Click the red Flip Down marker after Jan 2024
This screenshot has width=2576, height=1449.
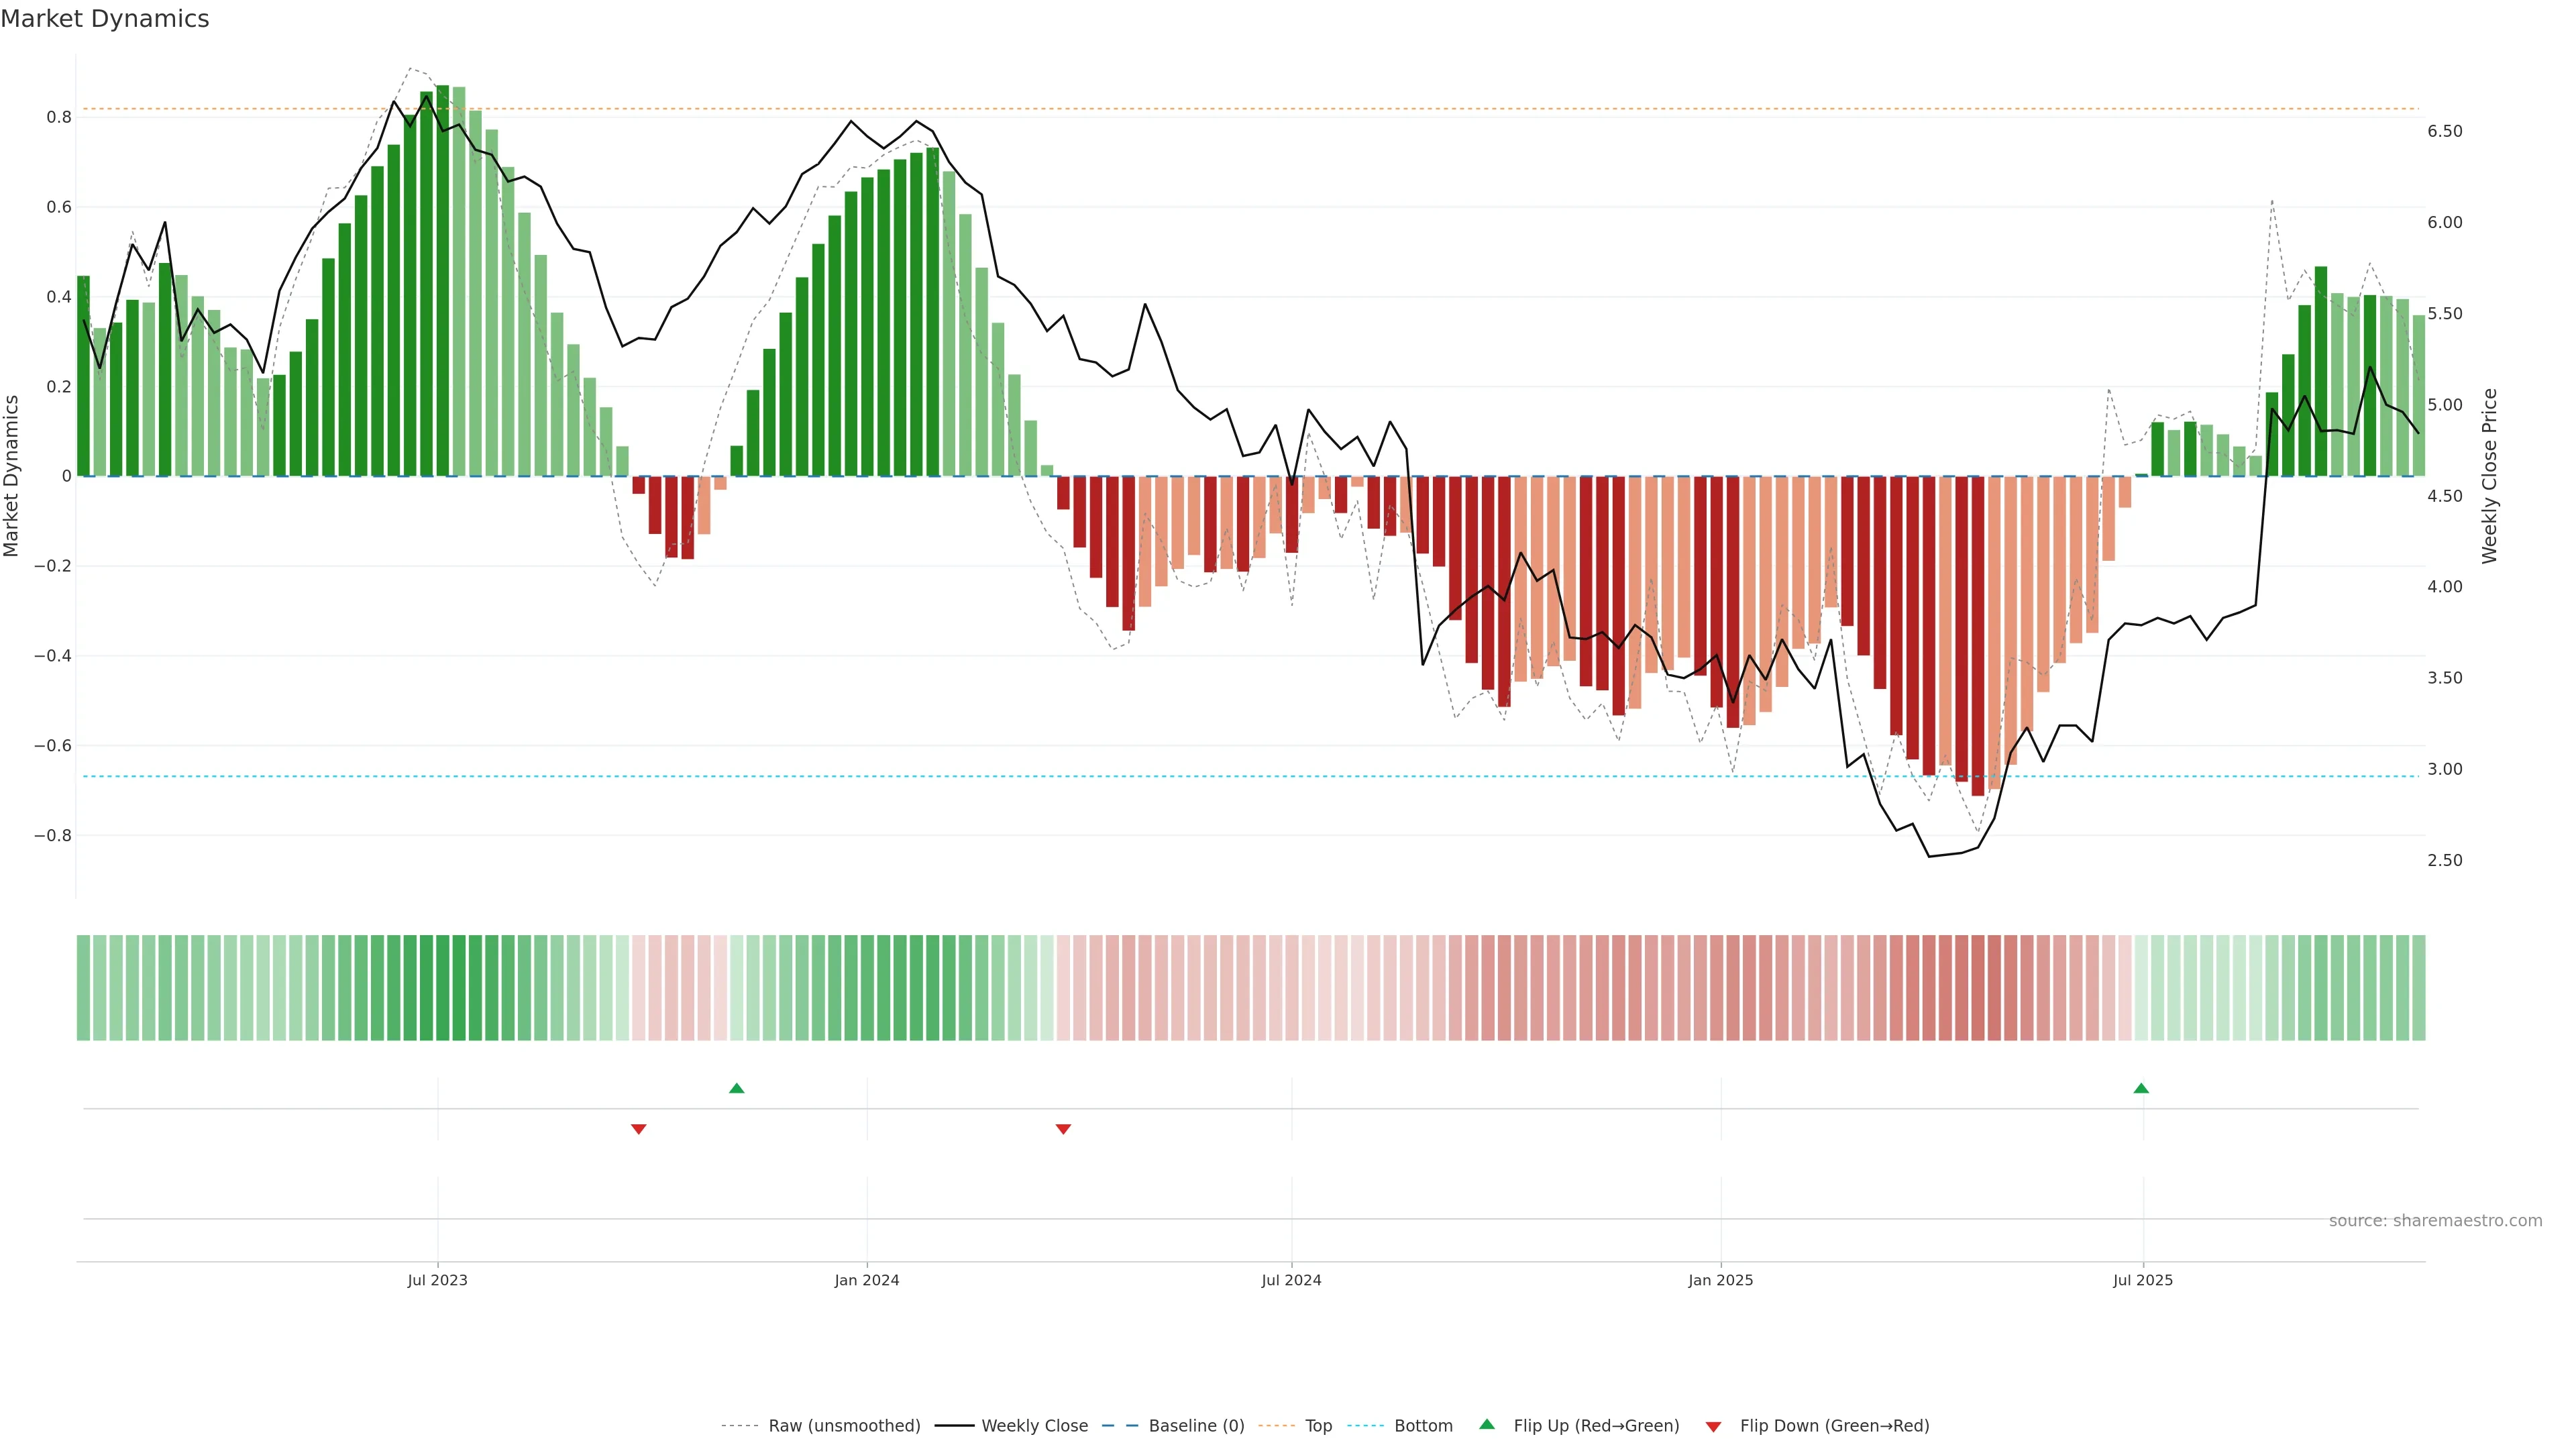coord(1063,1129)
